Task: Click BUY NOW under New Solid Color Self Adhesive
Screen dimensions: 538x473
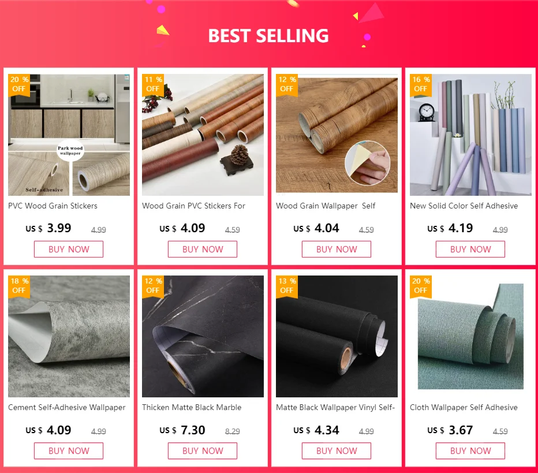Action: click(470, 249)
